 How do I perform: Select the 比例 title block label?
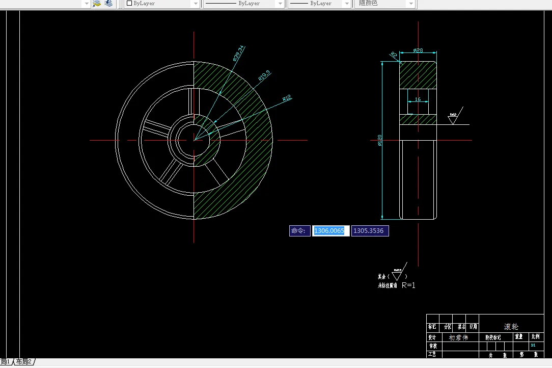pos(536,336)
